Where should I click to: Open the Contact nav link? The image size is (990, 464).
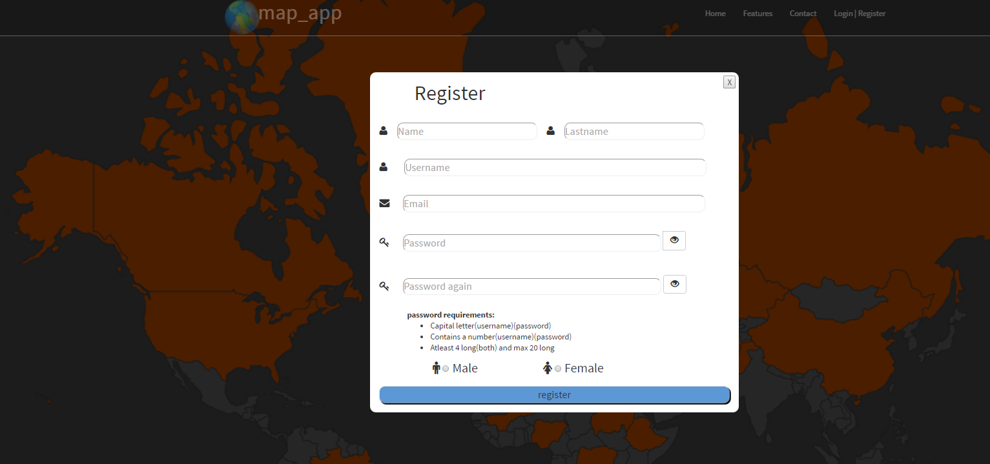point(803,14)
